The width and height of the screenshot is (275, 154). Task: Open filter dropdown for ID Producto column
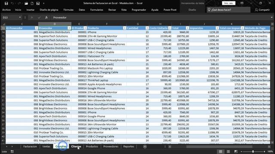[85, 28]
